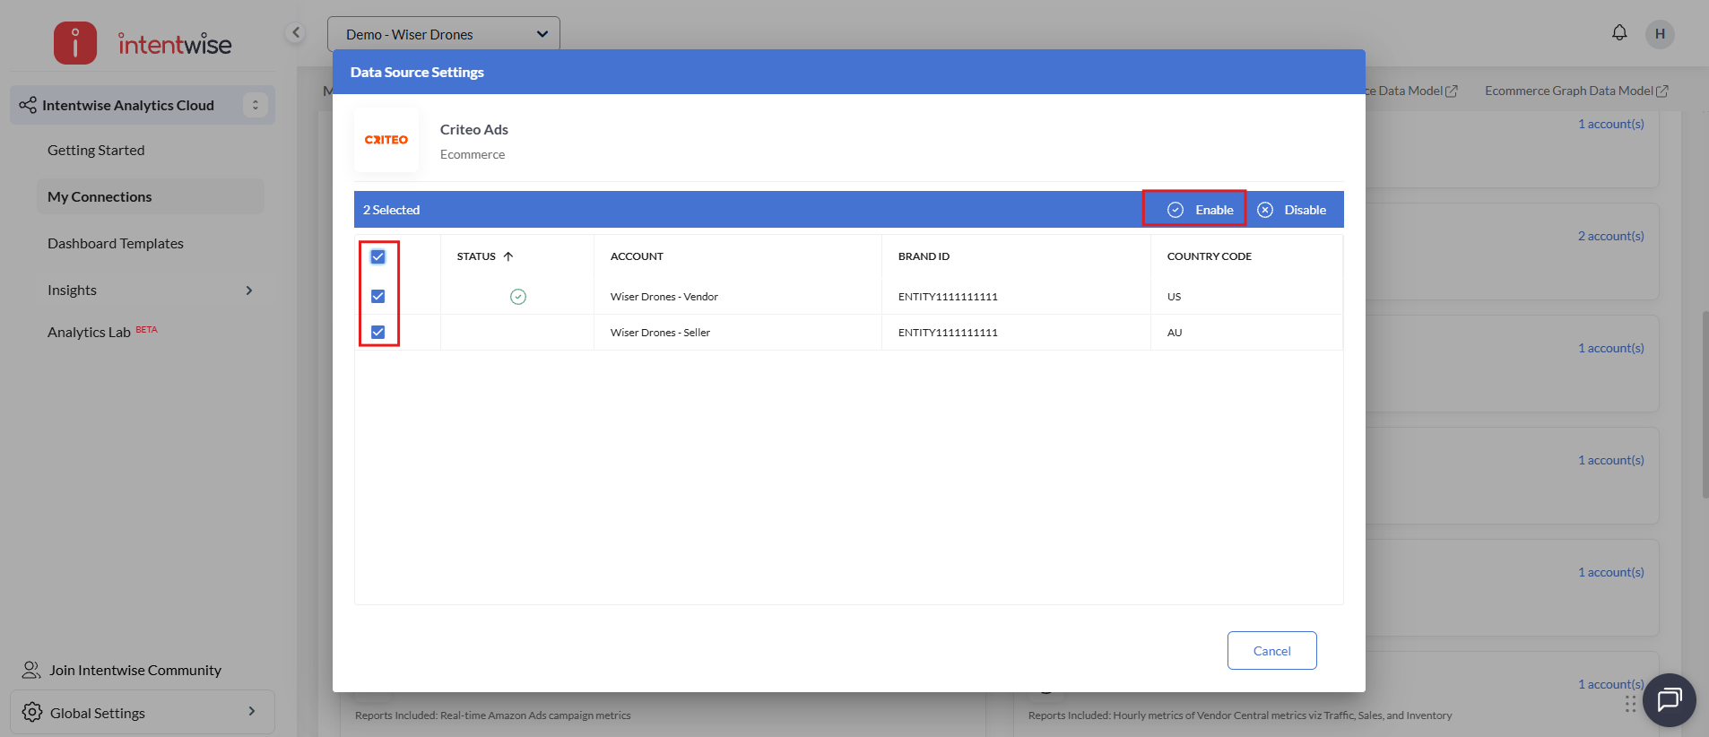
Task: Open the chat support widget
Action: [1669, 699]
